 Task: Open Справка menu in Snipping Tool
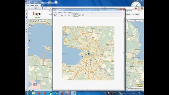pyautogui.click(x=70, y=12)
